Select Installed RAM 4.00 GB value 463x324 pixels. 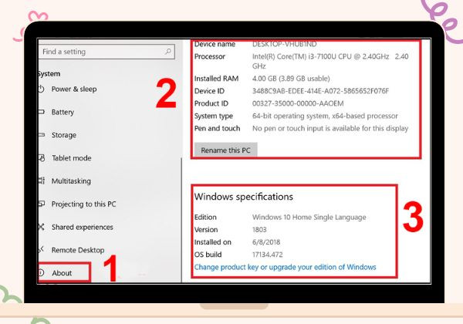[x=291, y=79]
